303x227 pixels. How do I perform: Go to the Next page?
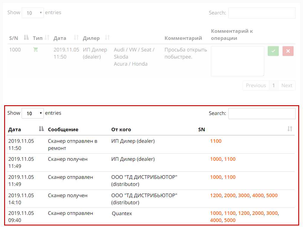287,85
